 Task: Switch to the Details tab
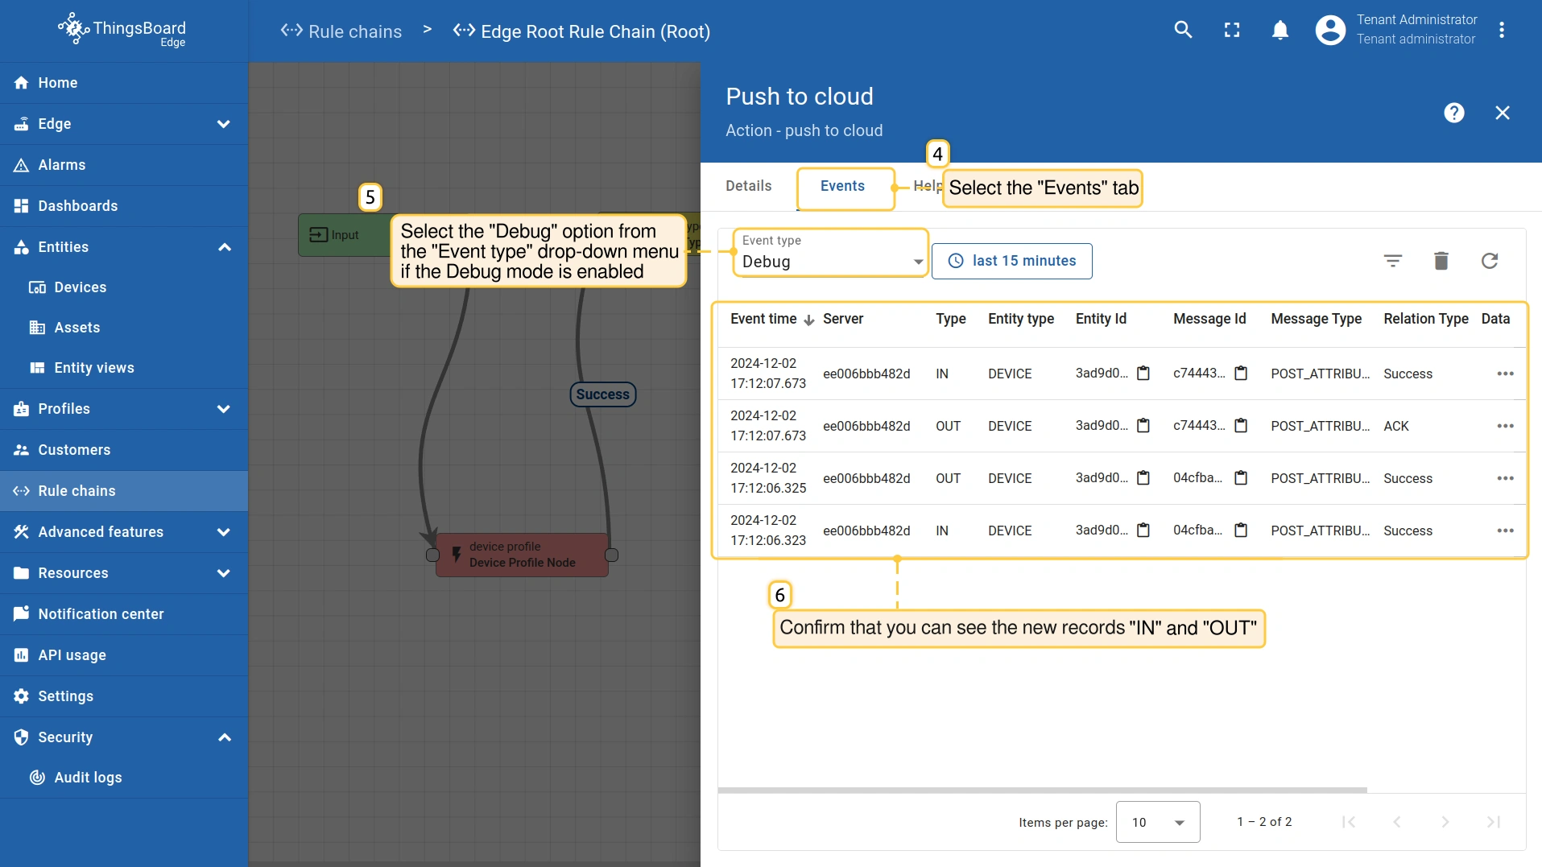pos(748,186)
